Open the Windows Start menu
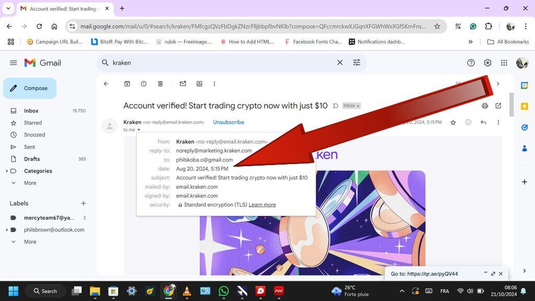Viewport: 535px width, 301px height. (13, 291)
